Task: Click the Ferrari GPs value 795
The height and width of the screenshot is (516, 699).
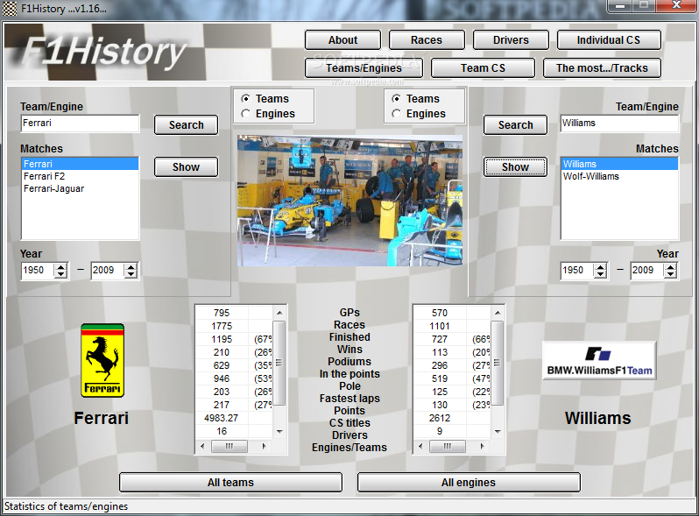Action: [x=222, y=313]
